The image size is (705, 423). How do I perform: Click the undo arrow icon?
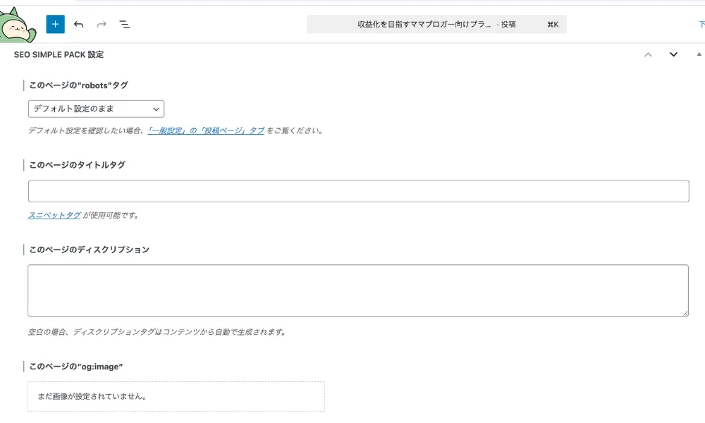pyautogui.click(x=78, y=23)
